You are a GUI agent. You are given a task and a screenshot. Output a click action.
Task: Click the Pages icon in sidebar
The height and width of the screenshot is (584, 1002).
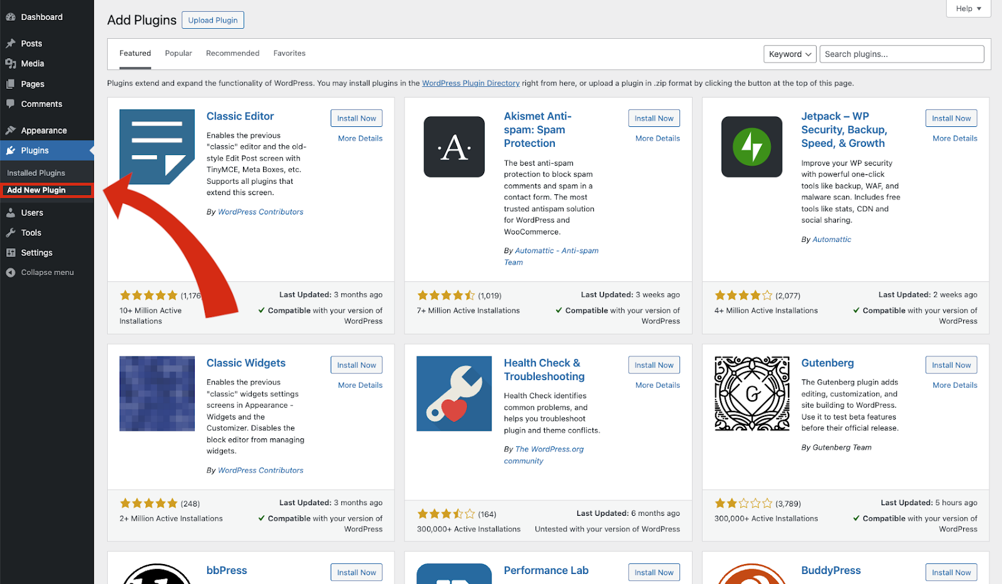point(11,84)
